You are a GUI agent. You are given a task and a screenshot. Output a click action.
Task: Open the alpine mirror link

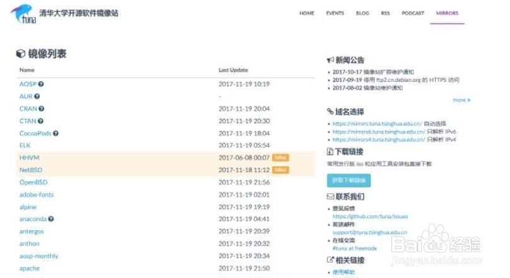pos(28,207)
